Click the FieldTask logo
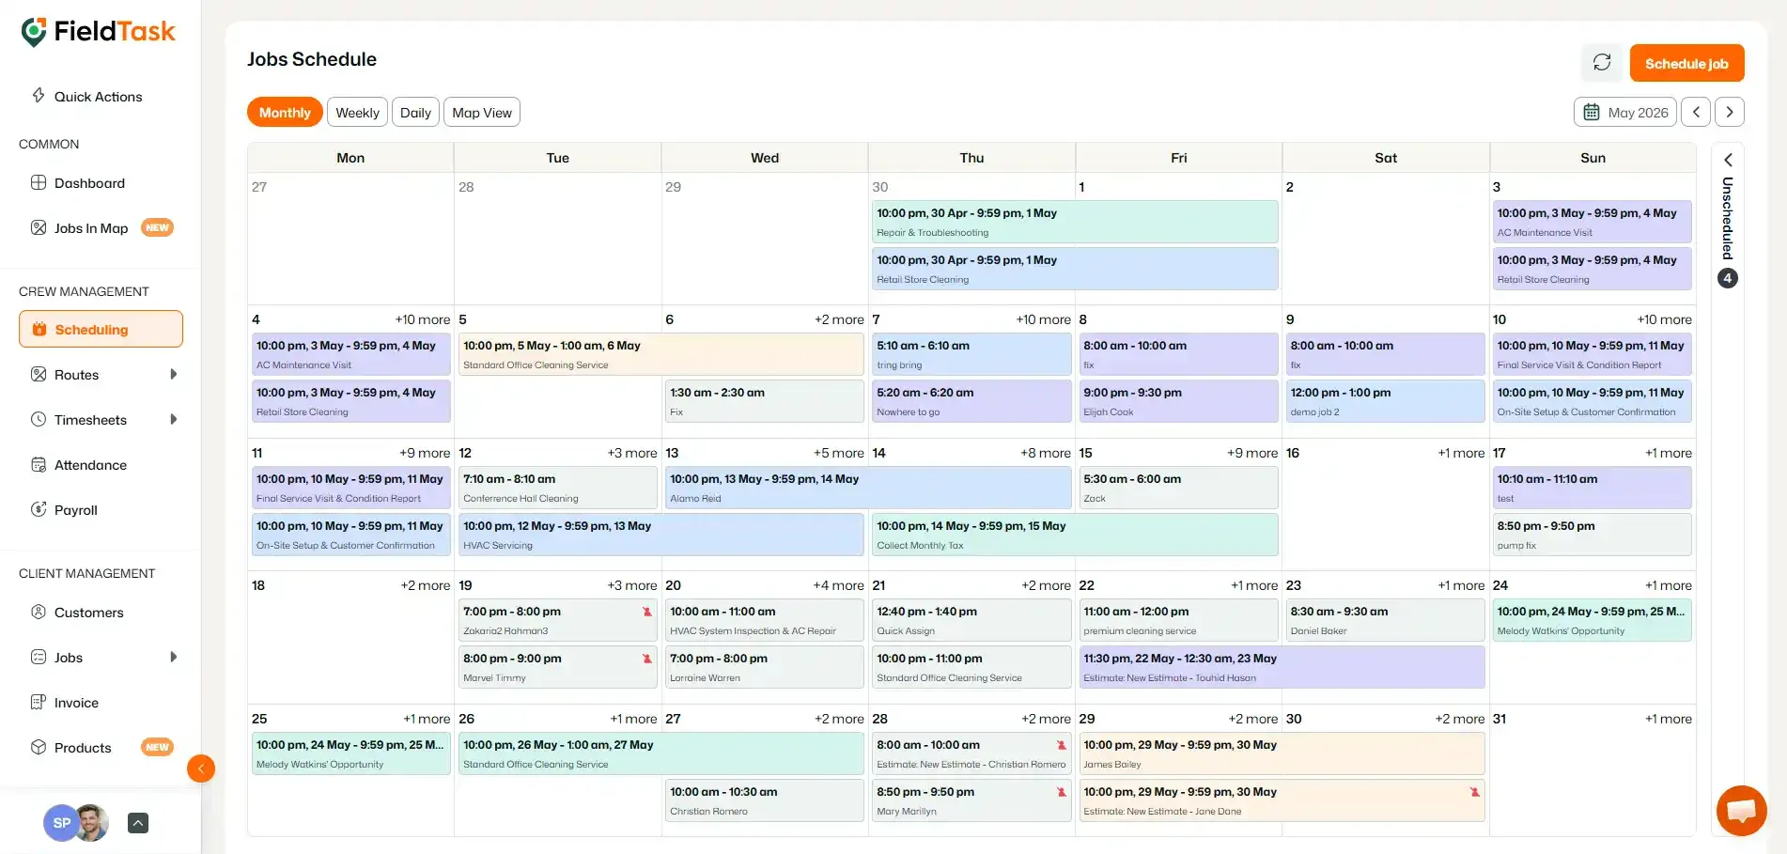The height and width of the screenshot is (854, 1787). [98, 32]
